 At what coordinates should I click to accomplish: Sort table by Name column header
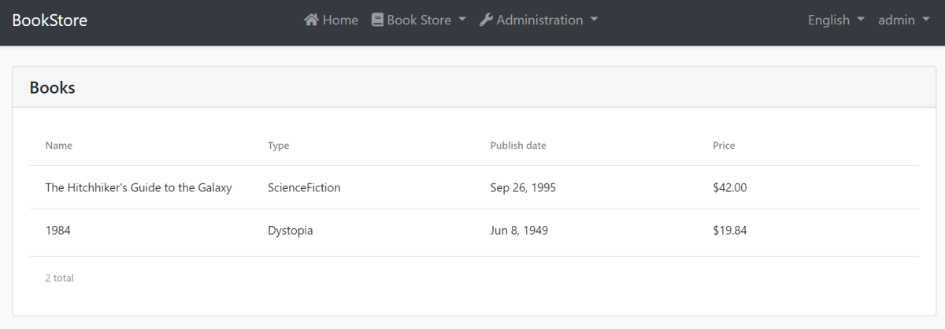58,146
